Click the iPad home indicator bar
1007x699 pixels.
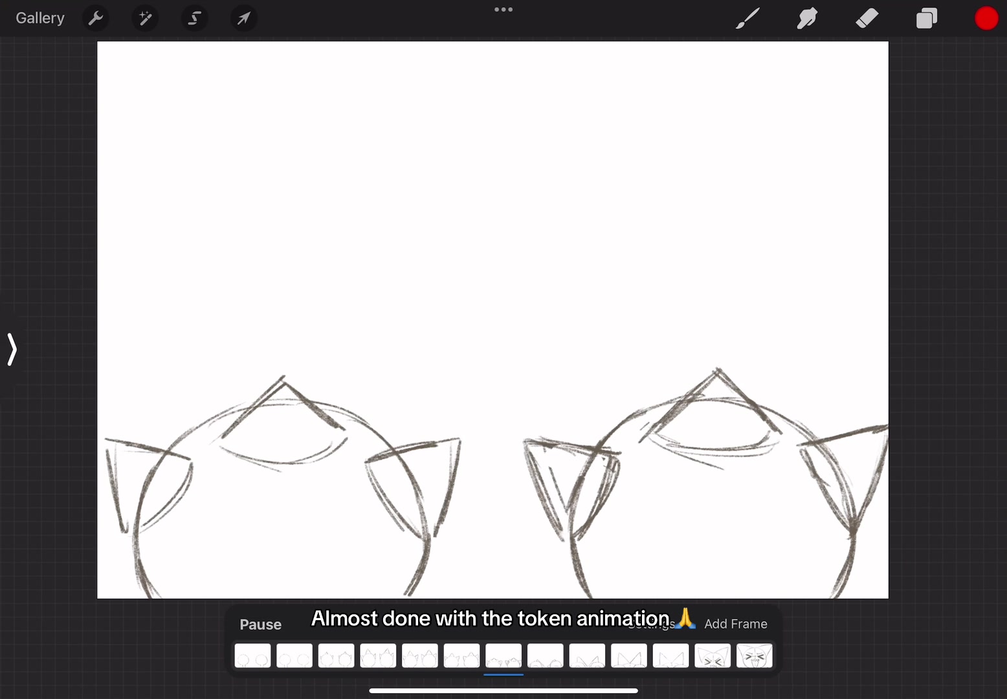point(503,691)
